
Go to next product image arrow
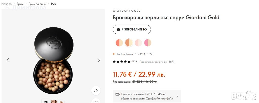(x=99, y=60)
